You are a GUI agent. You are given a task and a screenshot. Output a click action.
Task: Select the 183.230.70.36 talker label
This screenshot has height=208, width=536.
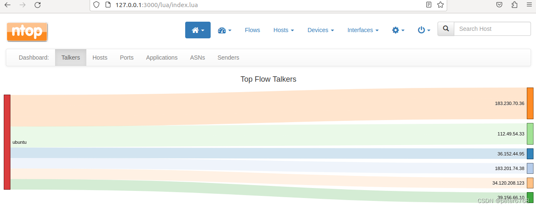[x=509, y=103]
